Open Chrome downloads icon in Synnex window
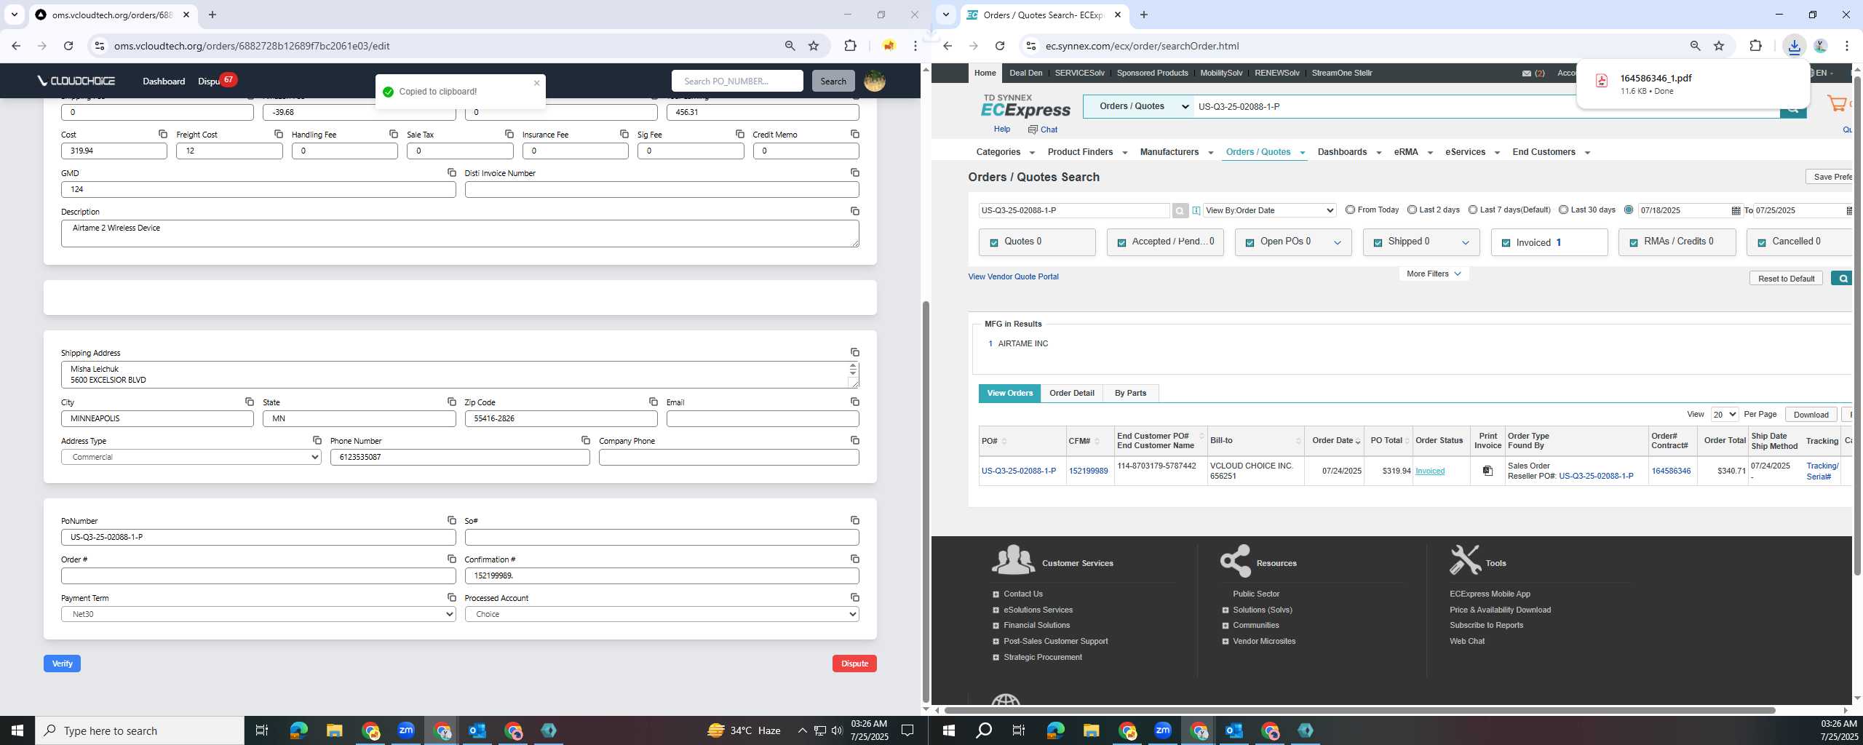 [1794, 46]
